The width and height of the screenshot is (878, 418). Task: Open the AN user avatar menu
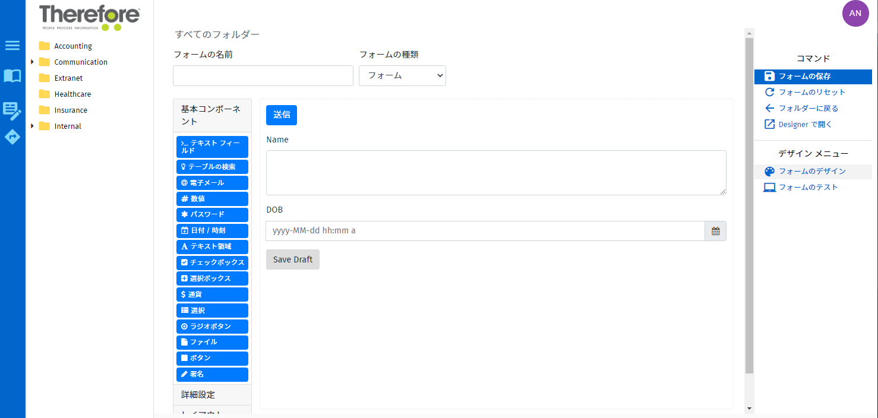(855, 13)
